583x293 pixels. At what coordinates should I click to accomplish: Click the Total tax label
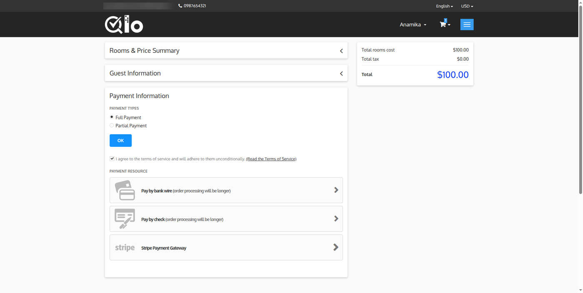tap(370, 59)
